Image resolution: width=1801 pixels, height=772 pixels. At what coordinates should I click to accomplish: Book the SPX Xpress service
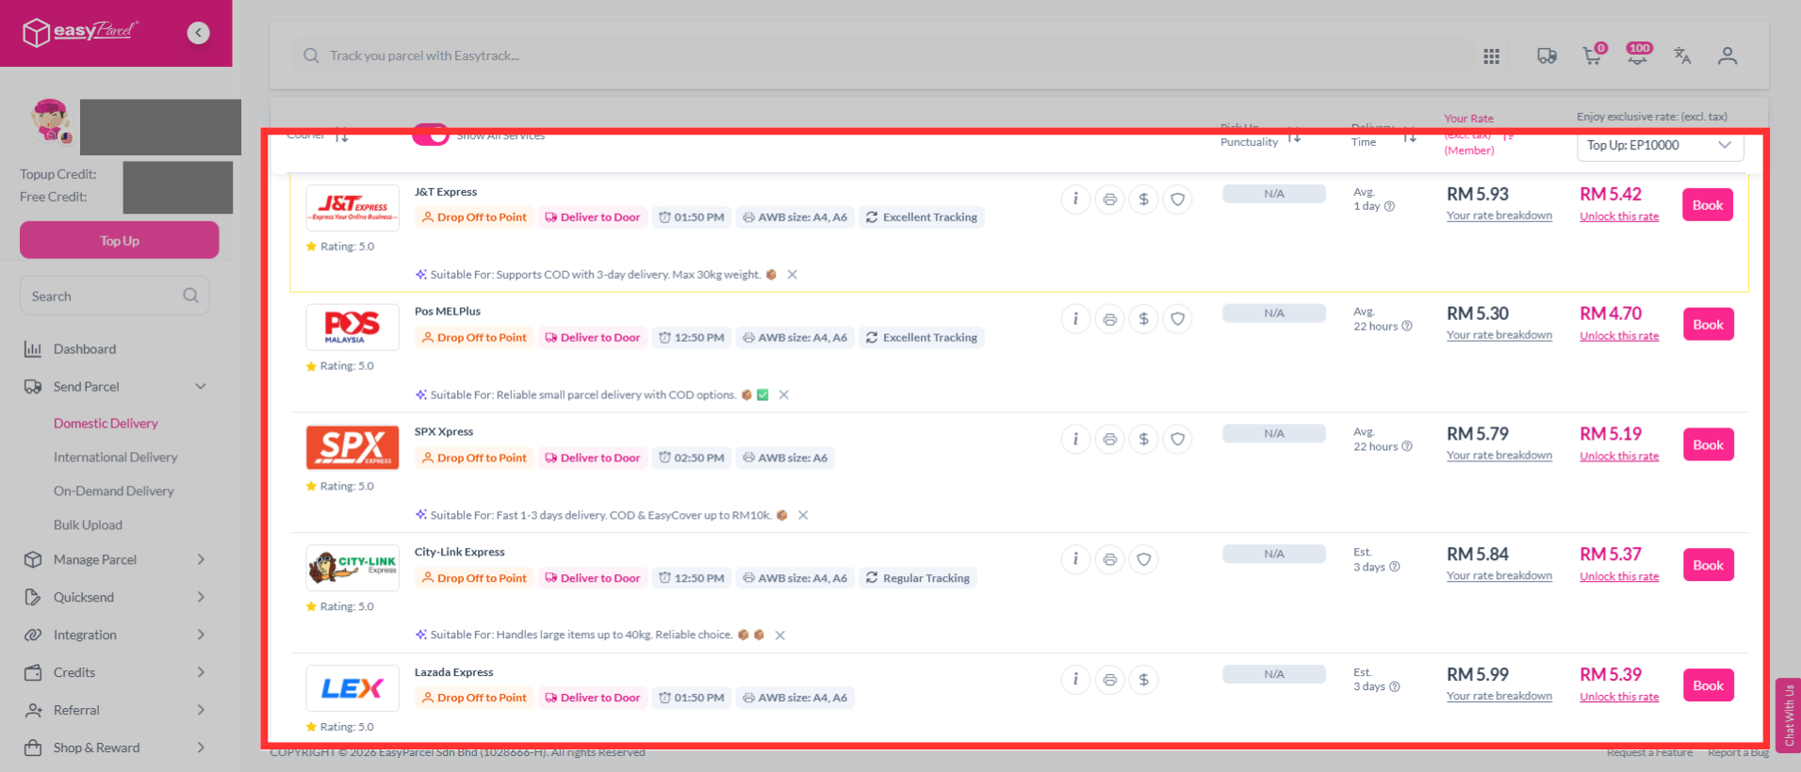click(x=1708, y=445)
